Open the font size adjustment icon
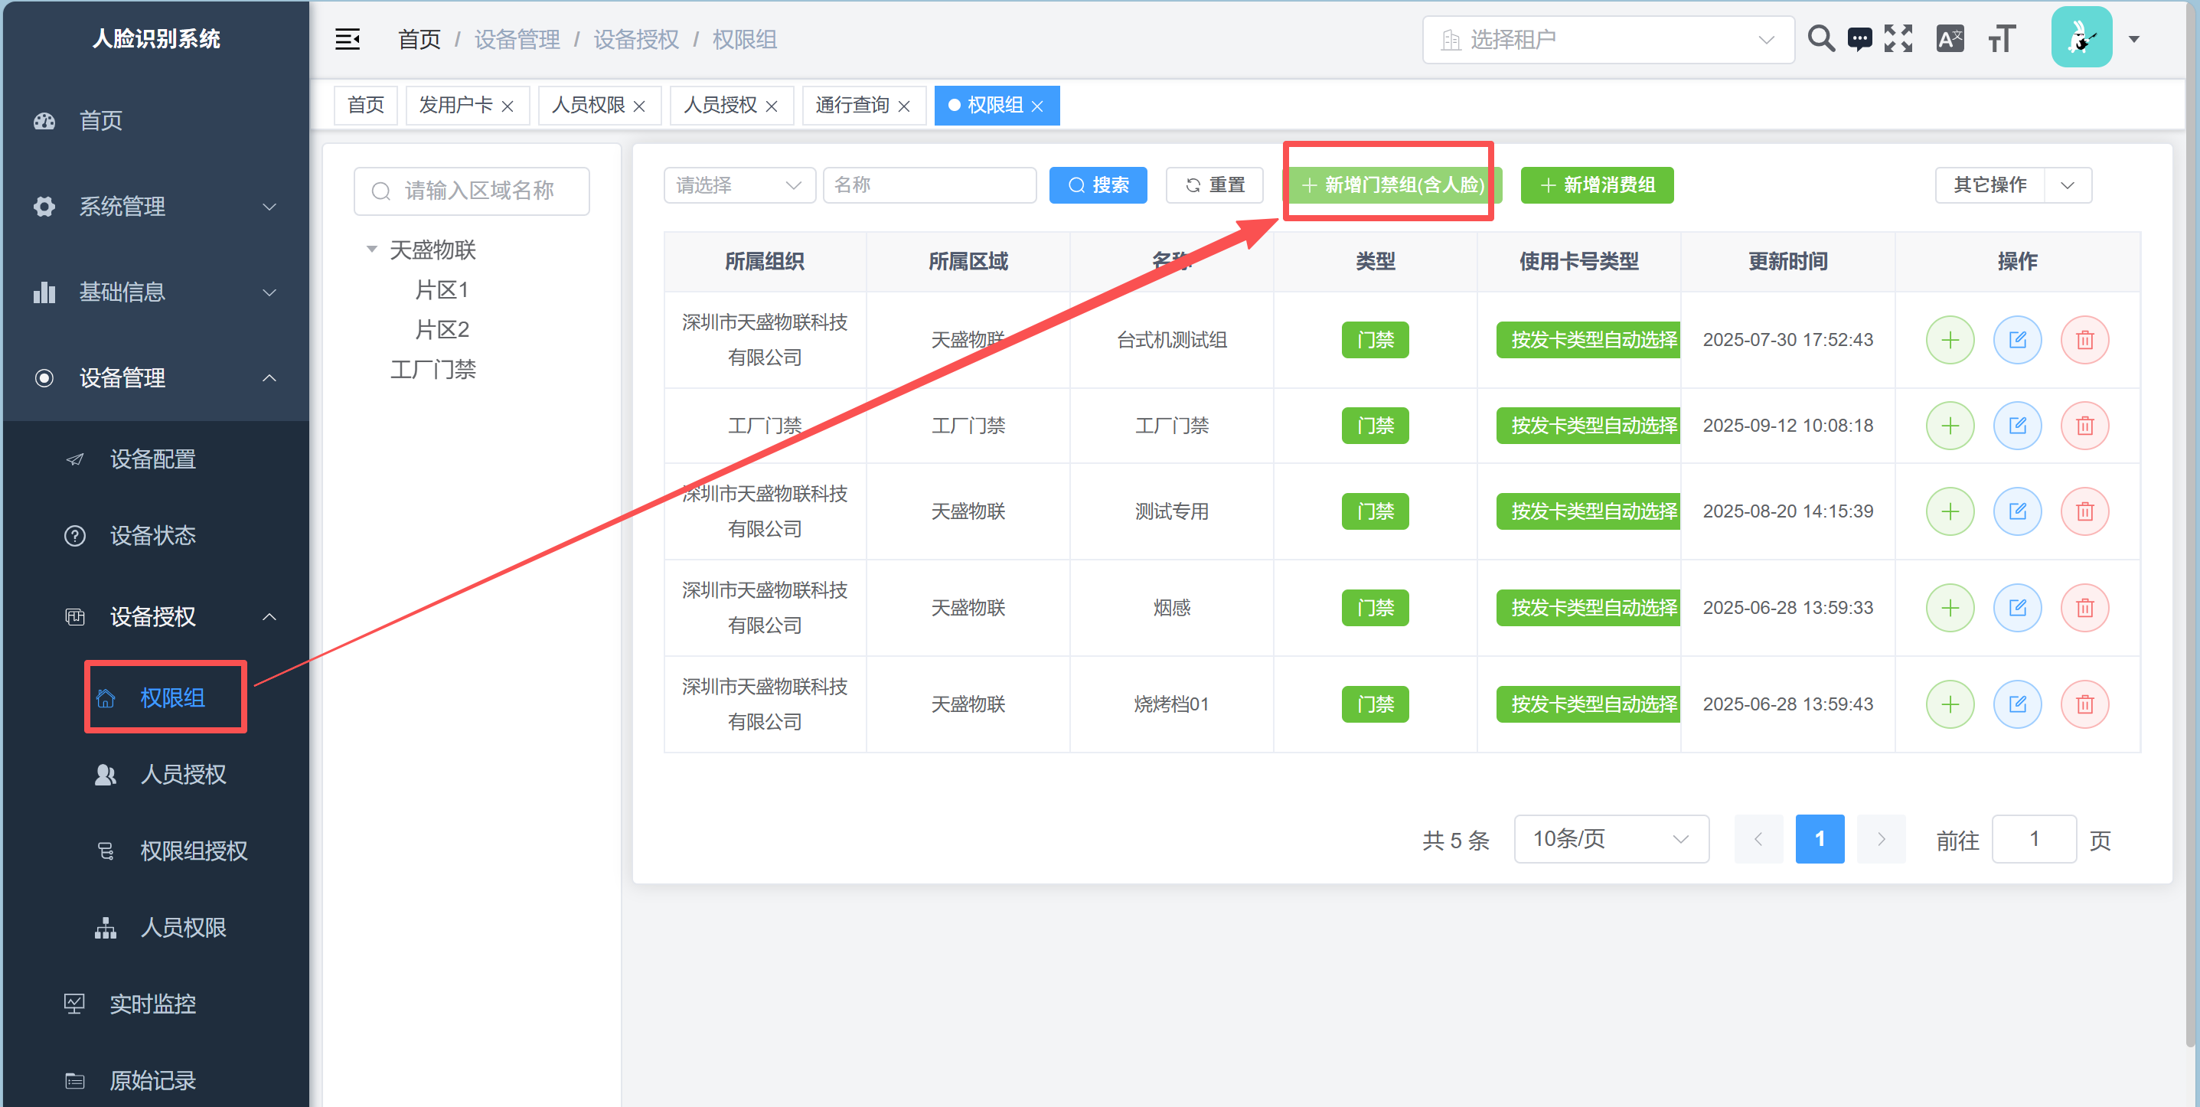Image resolution: width=2200 pixels, height=1107 pixels. click(2001, 39)
